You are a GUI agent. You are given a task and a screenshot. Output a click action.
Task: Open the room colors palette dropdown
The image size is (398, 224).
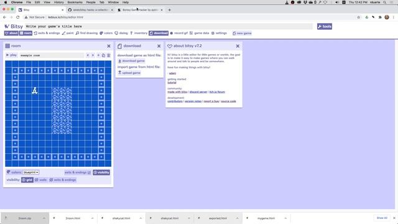click(30, 172)
